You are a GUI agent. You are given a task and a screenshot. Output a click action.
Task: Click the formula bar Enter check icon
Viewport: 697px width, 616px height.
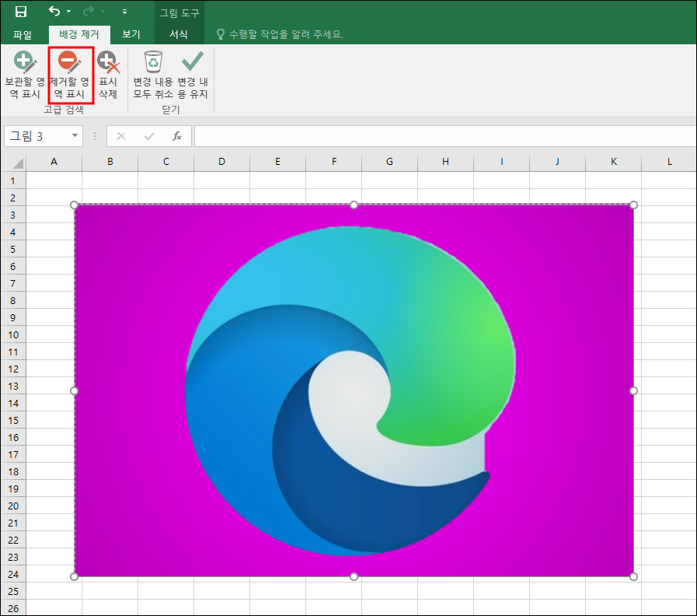tap(149, 136)
